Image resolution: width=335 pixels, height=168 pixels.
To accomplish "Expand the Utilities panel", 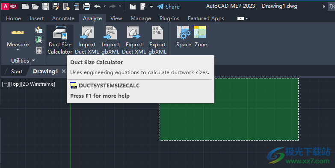I will click(x=23, y=61).
